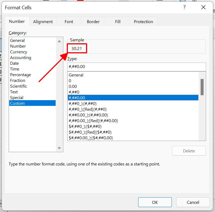Select the Fill tab
The image size is (215, 212).
118,22
